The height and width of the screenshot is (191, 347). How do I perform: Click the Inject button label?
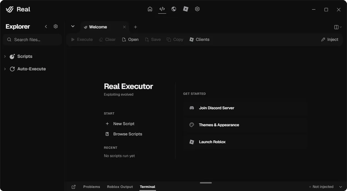[x=333, y=39]
